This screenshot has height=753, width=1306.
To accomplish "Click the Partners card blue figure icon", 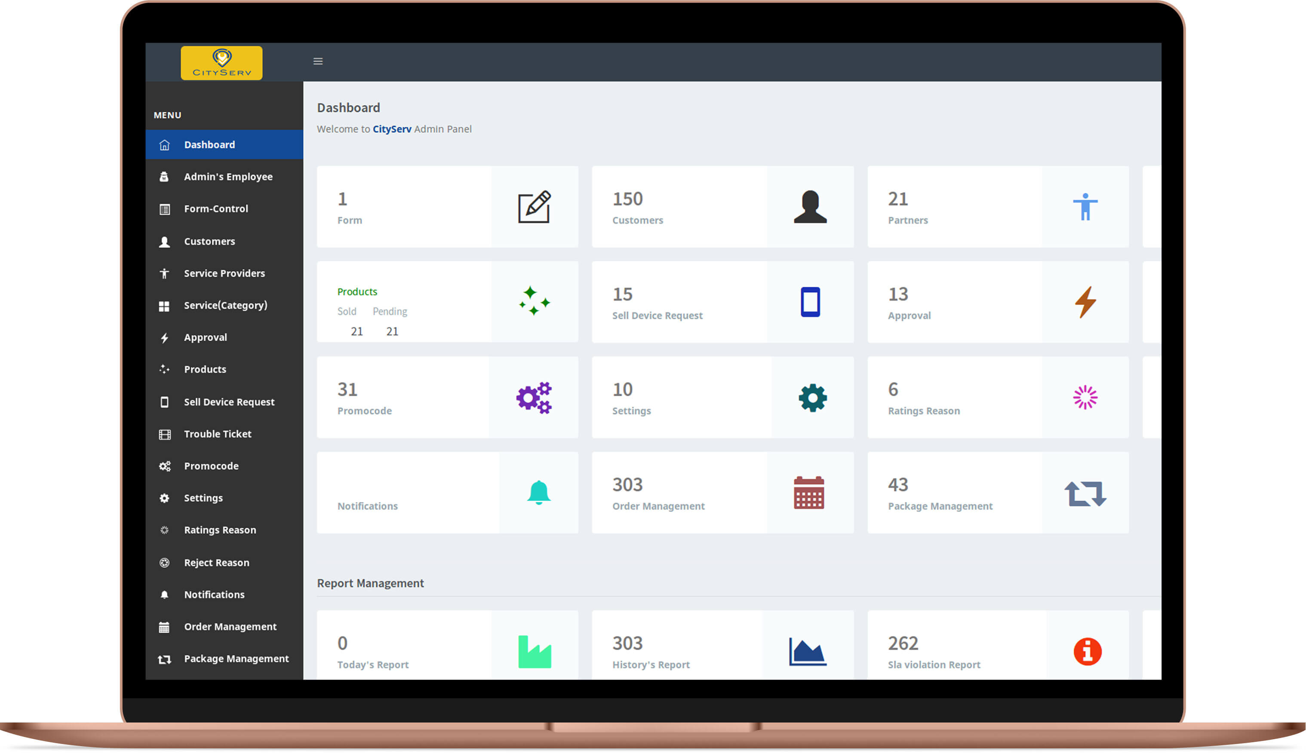I will 1085,207.
